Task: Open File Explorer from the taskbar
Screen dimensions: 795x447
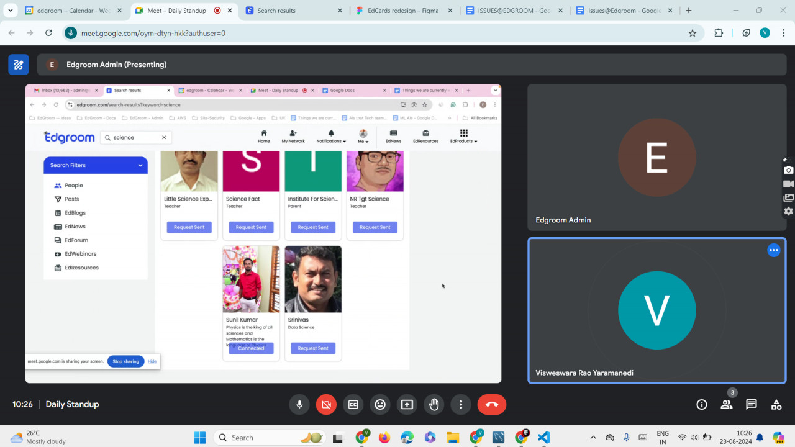Action: [x=453, y=438]
